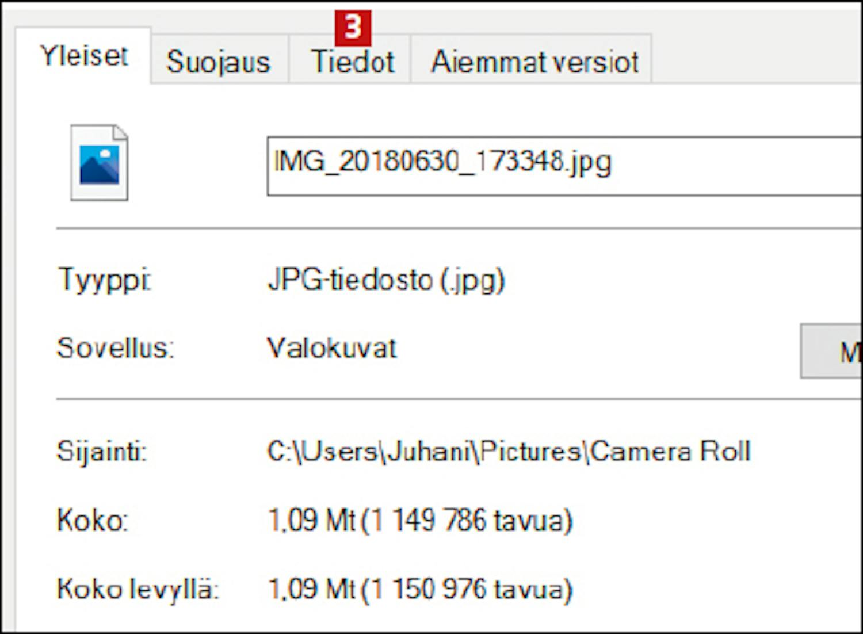863x634 pixels.
Task: Click the JPG-tiedosto (.jpg) type value
Action: tap(386, 280)
